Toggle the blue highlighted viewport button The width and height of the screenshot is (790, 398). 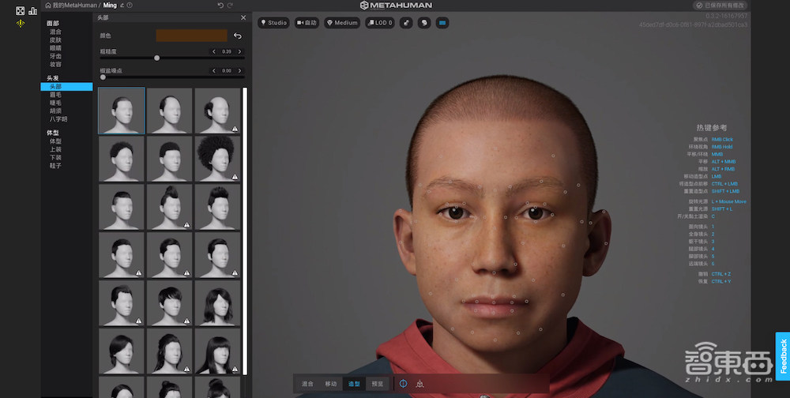pos(442,23)
